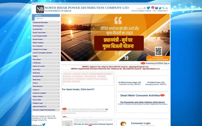The height and width of the screenshot is (126, 202).
Task: Open the Online Feedback menu item
Action: tap(46, 96)
